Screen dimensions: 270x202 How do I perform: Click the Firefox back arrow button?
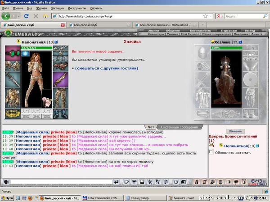pyautogui.click(x=5, y=16)
